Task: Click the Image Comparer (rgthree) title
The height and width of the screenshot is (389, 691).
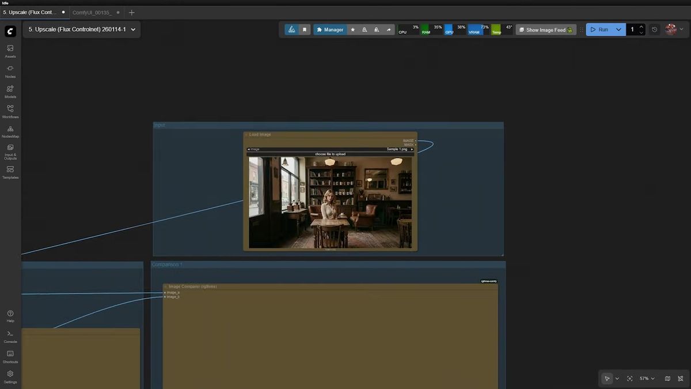Action: [x=193, y=286]
